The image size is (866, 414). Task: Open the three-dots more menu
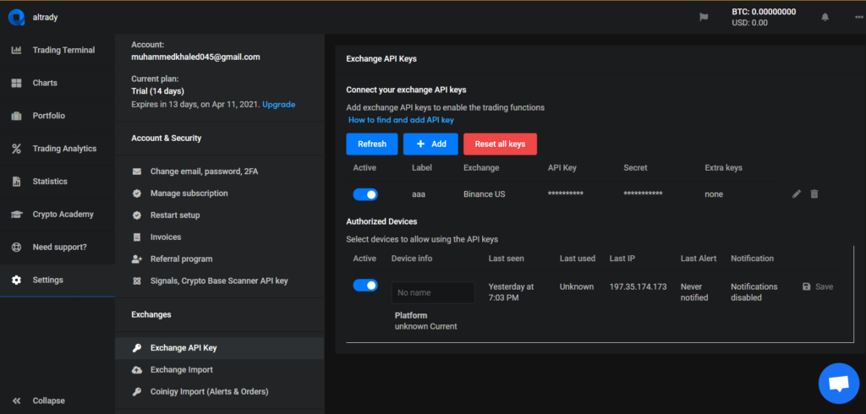coord(859,17)
